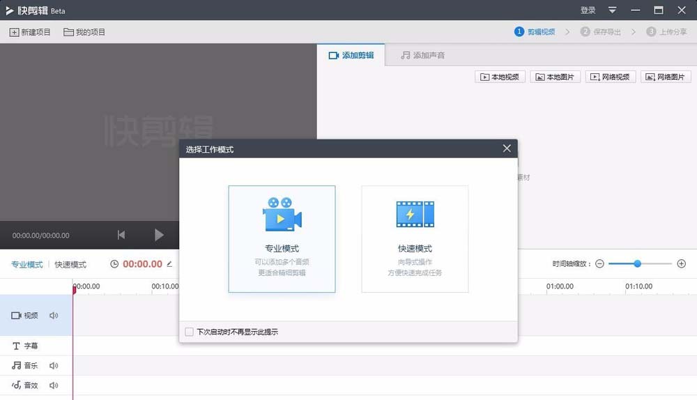Mute the 视频 track speaker icon
Viewport: 697px width, 400px height.
[54, 316]
